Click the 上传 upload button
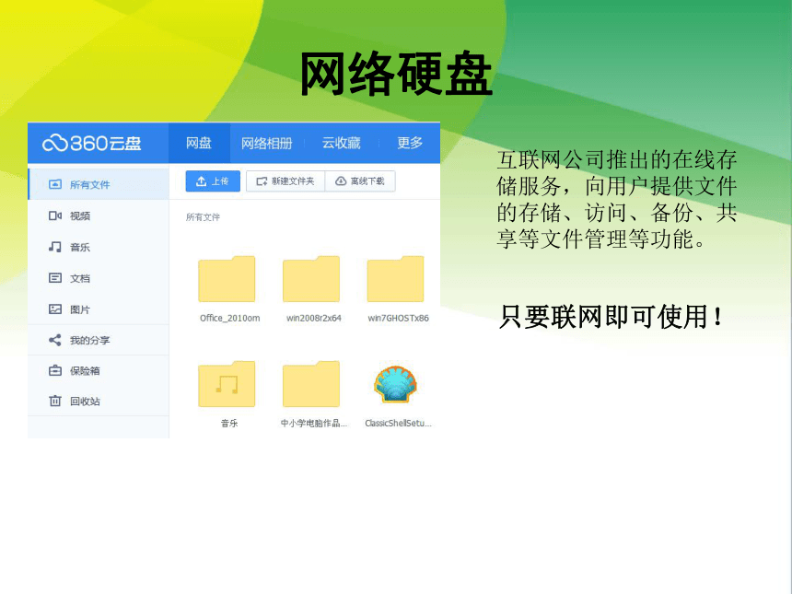This screenshot has height=594, width=792. (x=213, y=181)
